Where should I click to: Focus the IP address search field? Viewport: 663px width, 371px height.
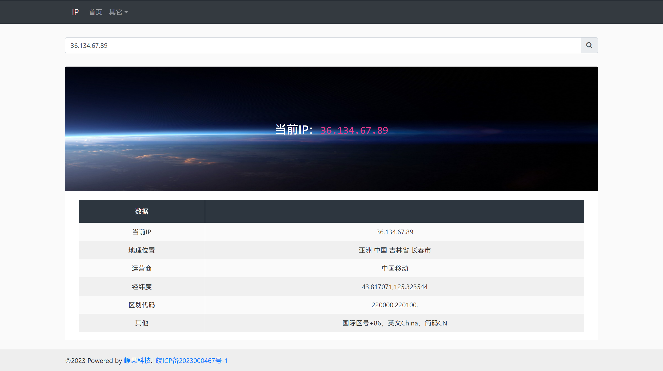click(323, 46)
